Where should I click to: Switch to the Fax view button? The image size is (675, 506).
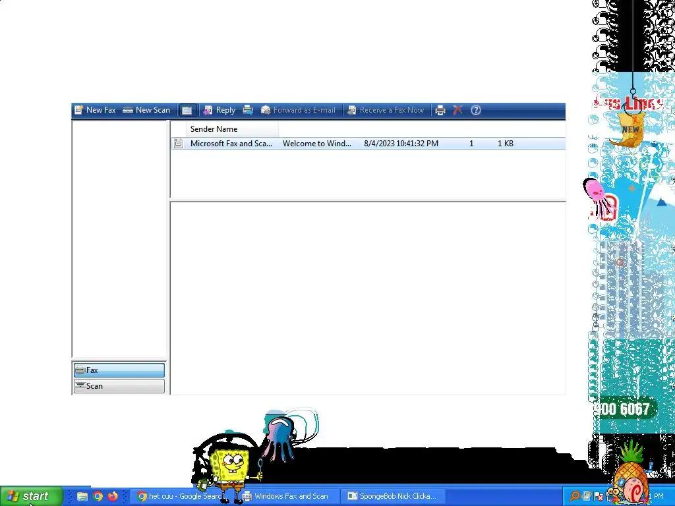(119, 370)
